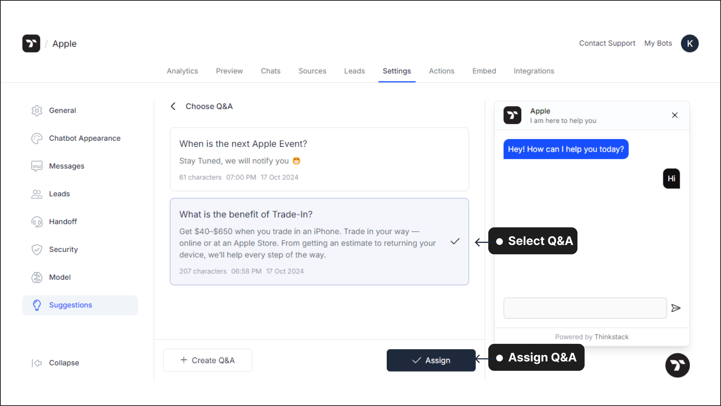This screenshot has height=406, width=721.
Task: Select the 'When is the next Apple Event?' card
Action: click(319, 159)
